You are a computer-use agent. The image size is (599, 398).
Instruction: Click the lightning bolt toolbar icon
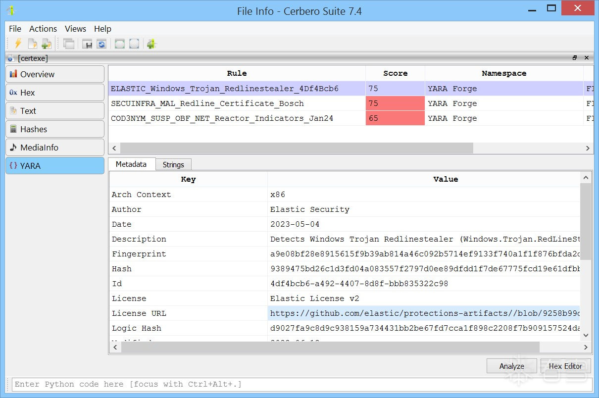pos(18,44)
